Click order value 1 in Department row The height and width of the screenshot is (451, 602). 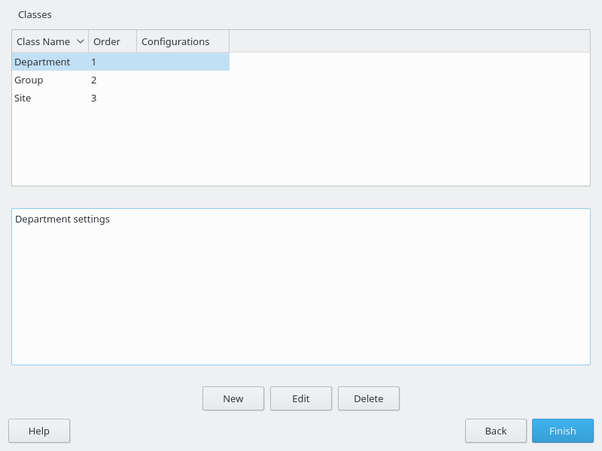pos(94,62)
